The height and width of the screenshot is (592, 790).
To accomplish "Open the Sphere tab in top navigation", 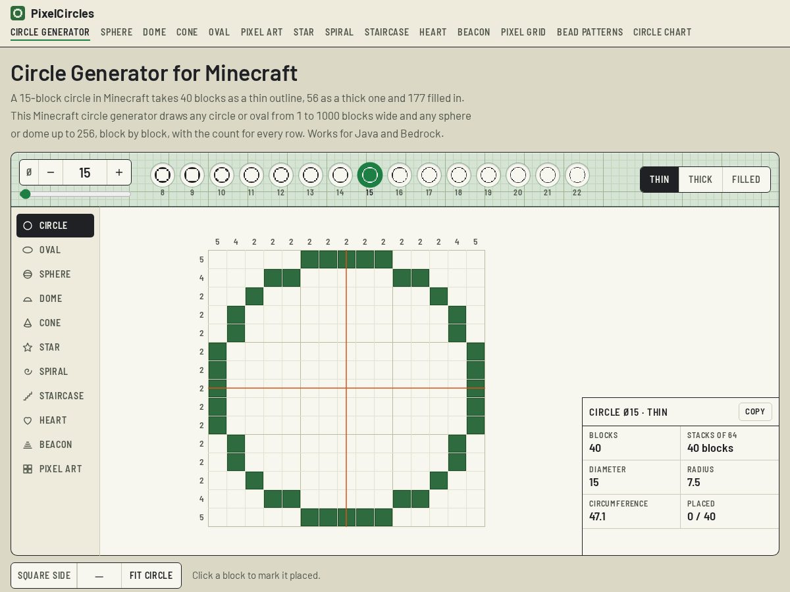I will (117, 32).
